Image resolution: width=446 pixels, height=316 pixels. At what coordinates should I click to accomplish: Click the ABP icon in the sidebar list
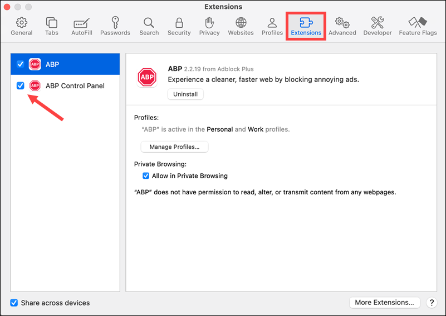point(35,64)
